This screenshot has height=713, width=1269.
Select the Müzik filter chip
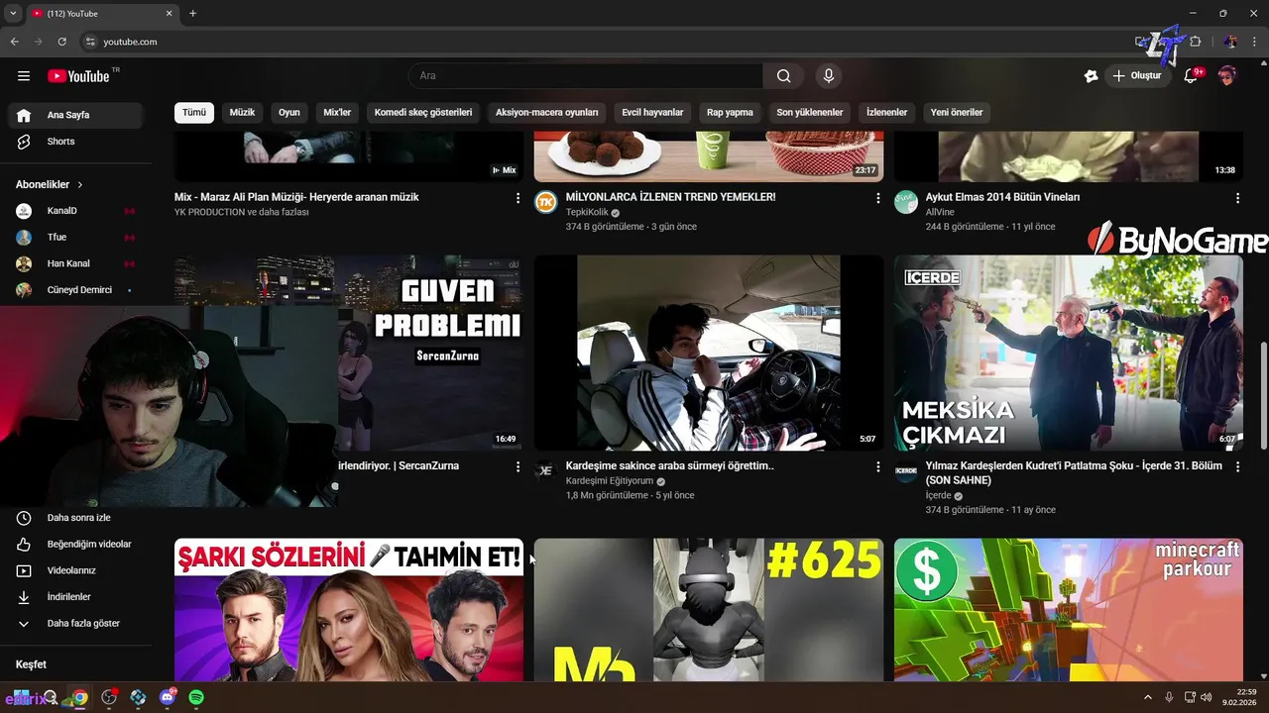(242, 113)
